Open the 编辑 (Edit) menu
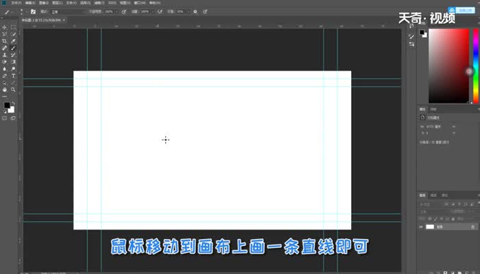This screenshot has width=480, height=274. tap(30, 3)
